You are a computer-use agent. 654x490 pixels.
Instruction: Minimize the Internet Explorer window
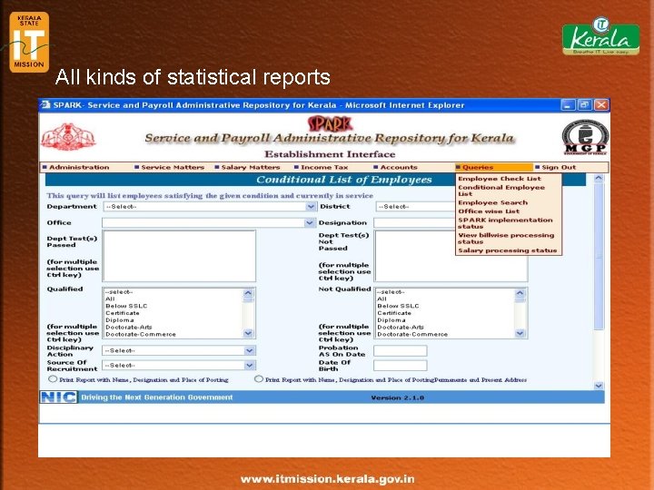click(x=568, y=105)
